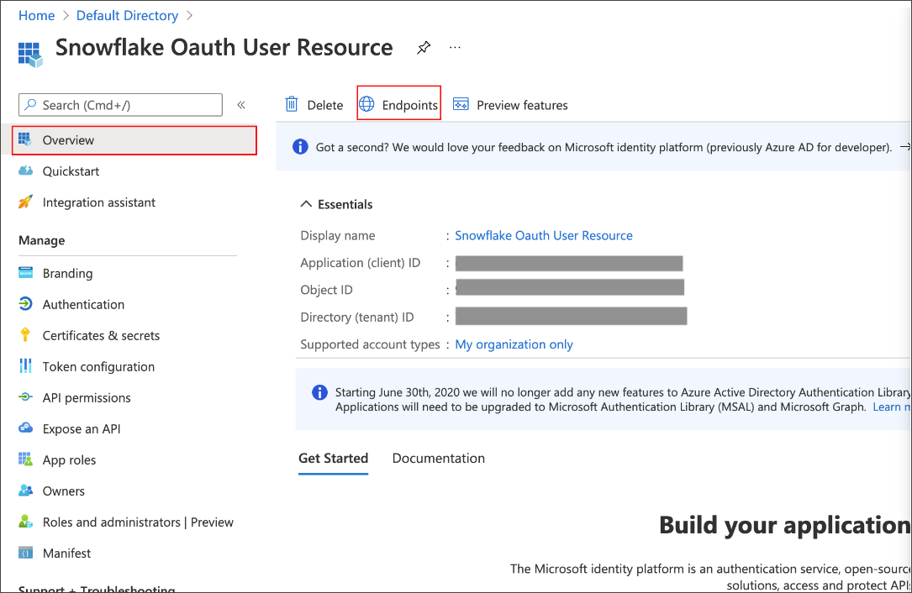Open the My organization only link

(514, 344)
